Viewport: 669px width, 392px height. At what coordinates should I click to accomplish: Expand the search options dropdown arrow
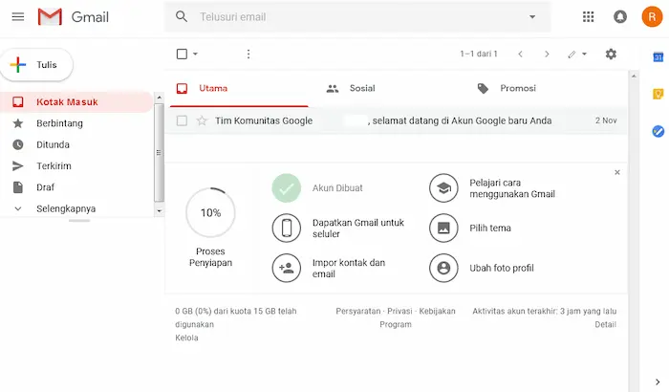pyautogui.click(x=532, y=17)
